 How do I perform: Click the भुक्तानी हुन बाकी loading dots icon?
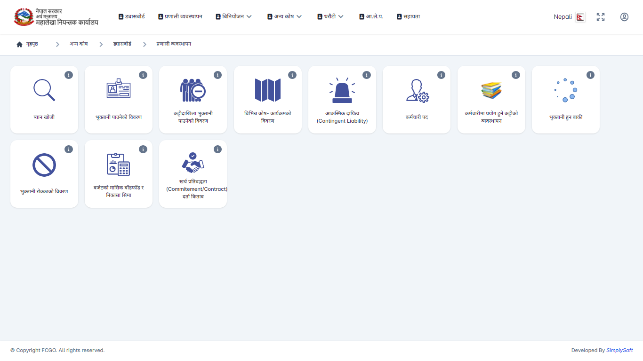coord(566,90)
